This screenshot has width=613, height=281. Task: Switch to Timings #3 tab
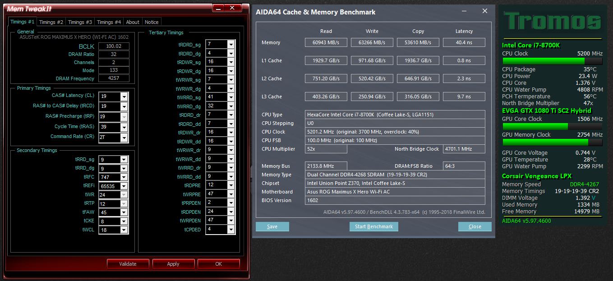coord(80,22)
